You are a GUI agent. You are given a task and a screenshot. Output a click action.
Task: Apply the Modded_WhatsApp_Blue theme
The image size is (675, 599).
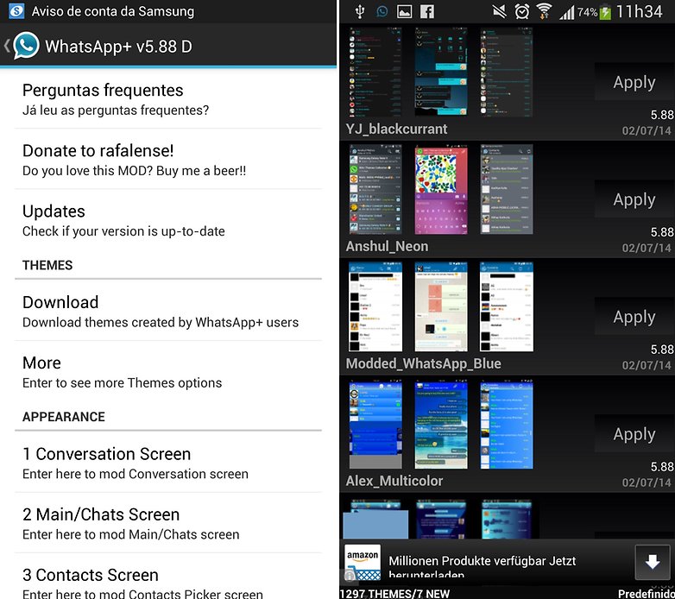tap(634, 317)
